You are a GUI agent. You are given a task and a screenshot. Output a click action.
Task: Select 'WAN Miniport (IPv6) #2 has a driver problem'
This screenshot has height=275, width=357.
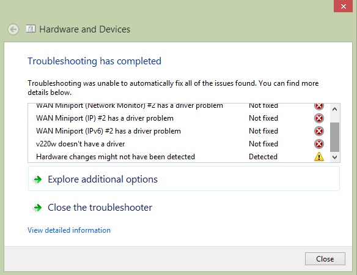[x=108, y=131]
